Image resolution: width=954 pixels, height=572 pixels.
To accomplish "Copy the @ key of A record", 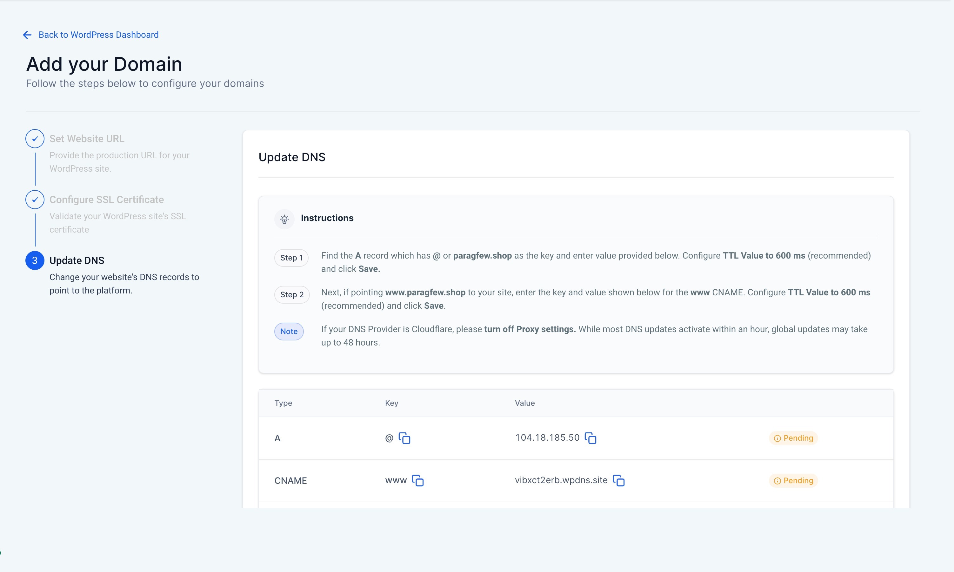I will (404, 438).
